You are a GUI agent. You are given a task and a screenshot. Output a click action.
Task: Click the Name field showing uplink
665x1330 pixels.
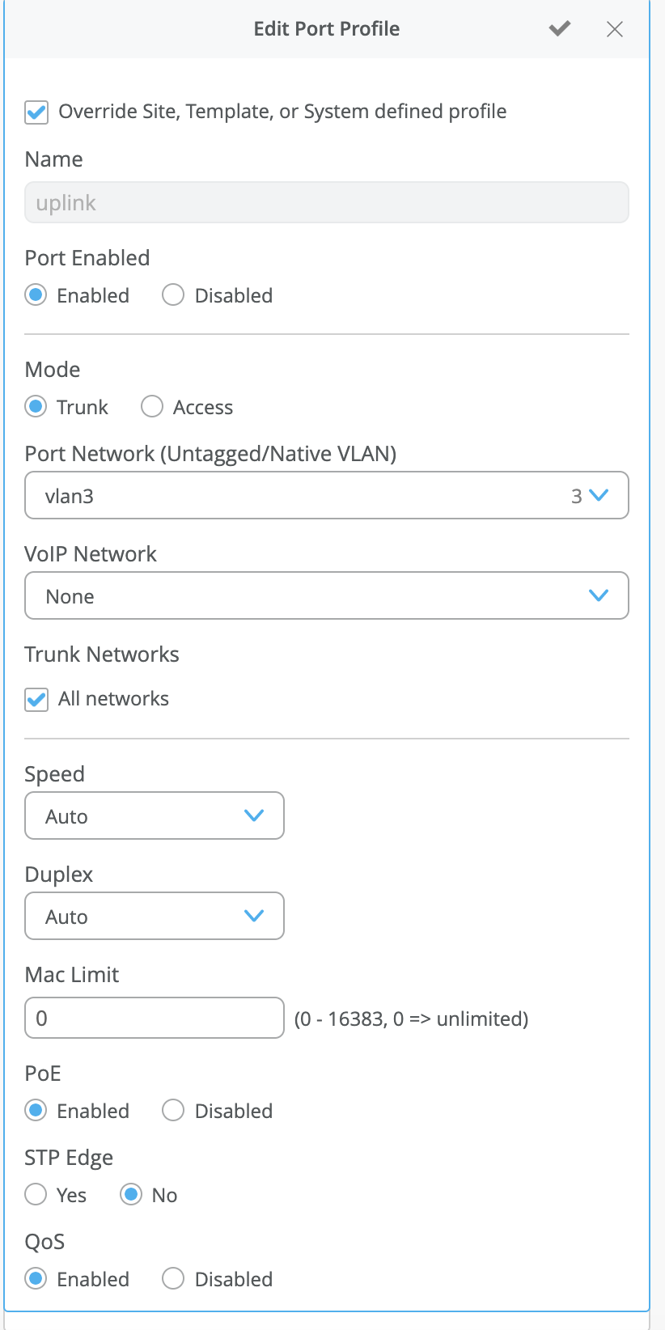coord(327,202)
